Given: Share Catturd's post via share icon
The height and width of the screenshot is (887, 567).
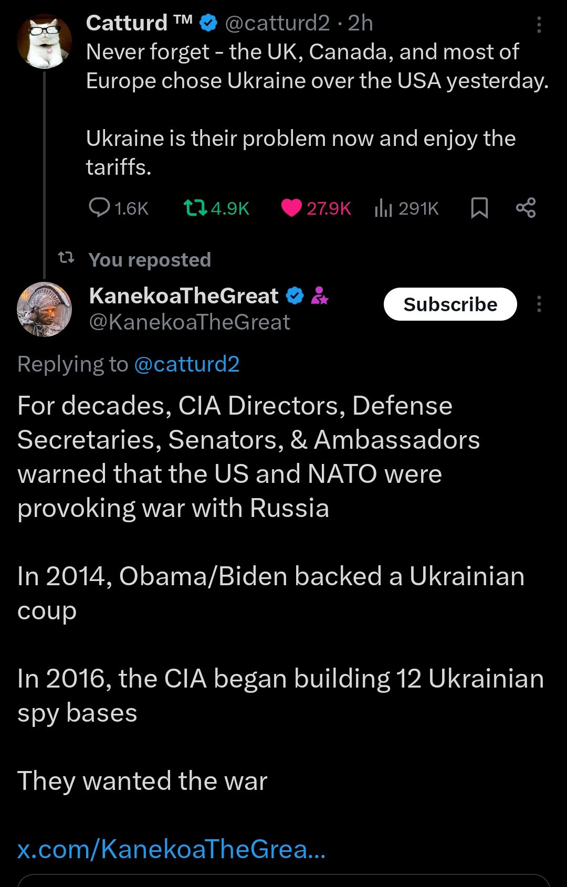Looking at the screenshot, I should point(526,208).
